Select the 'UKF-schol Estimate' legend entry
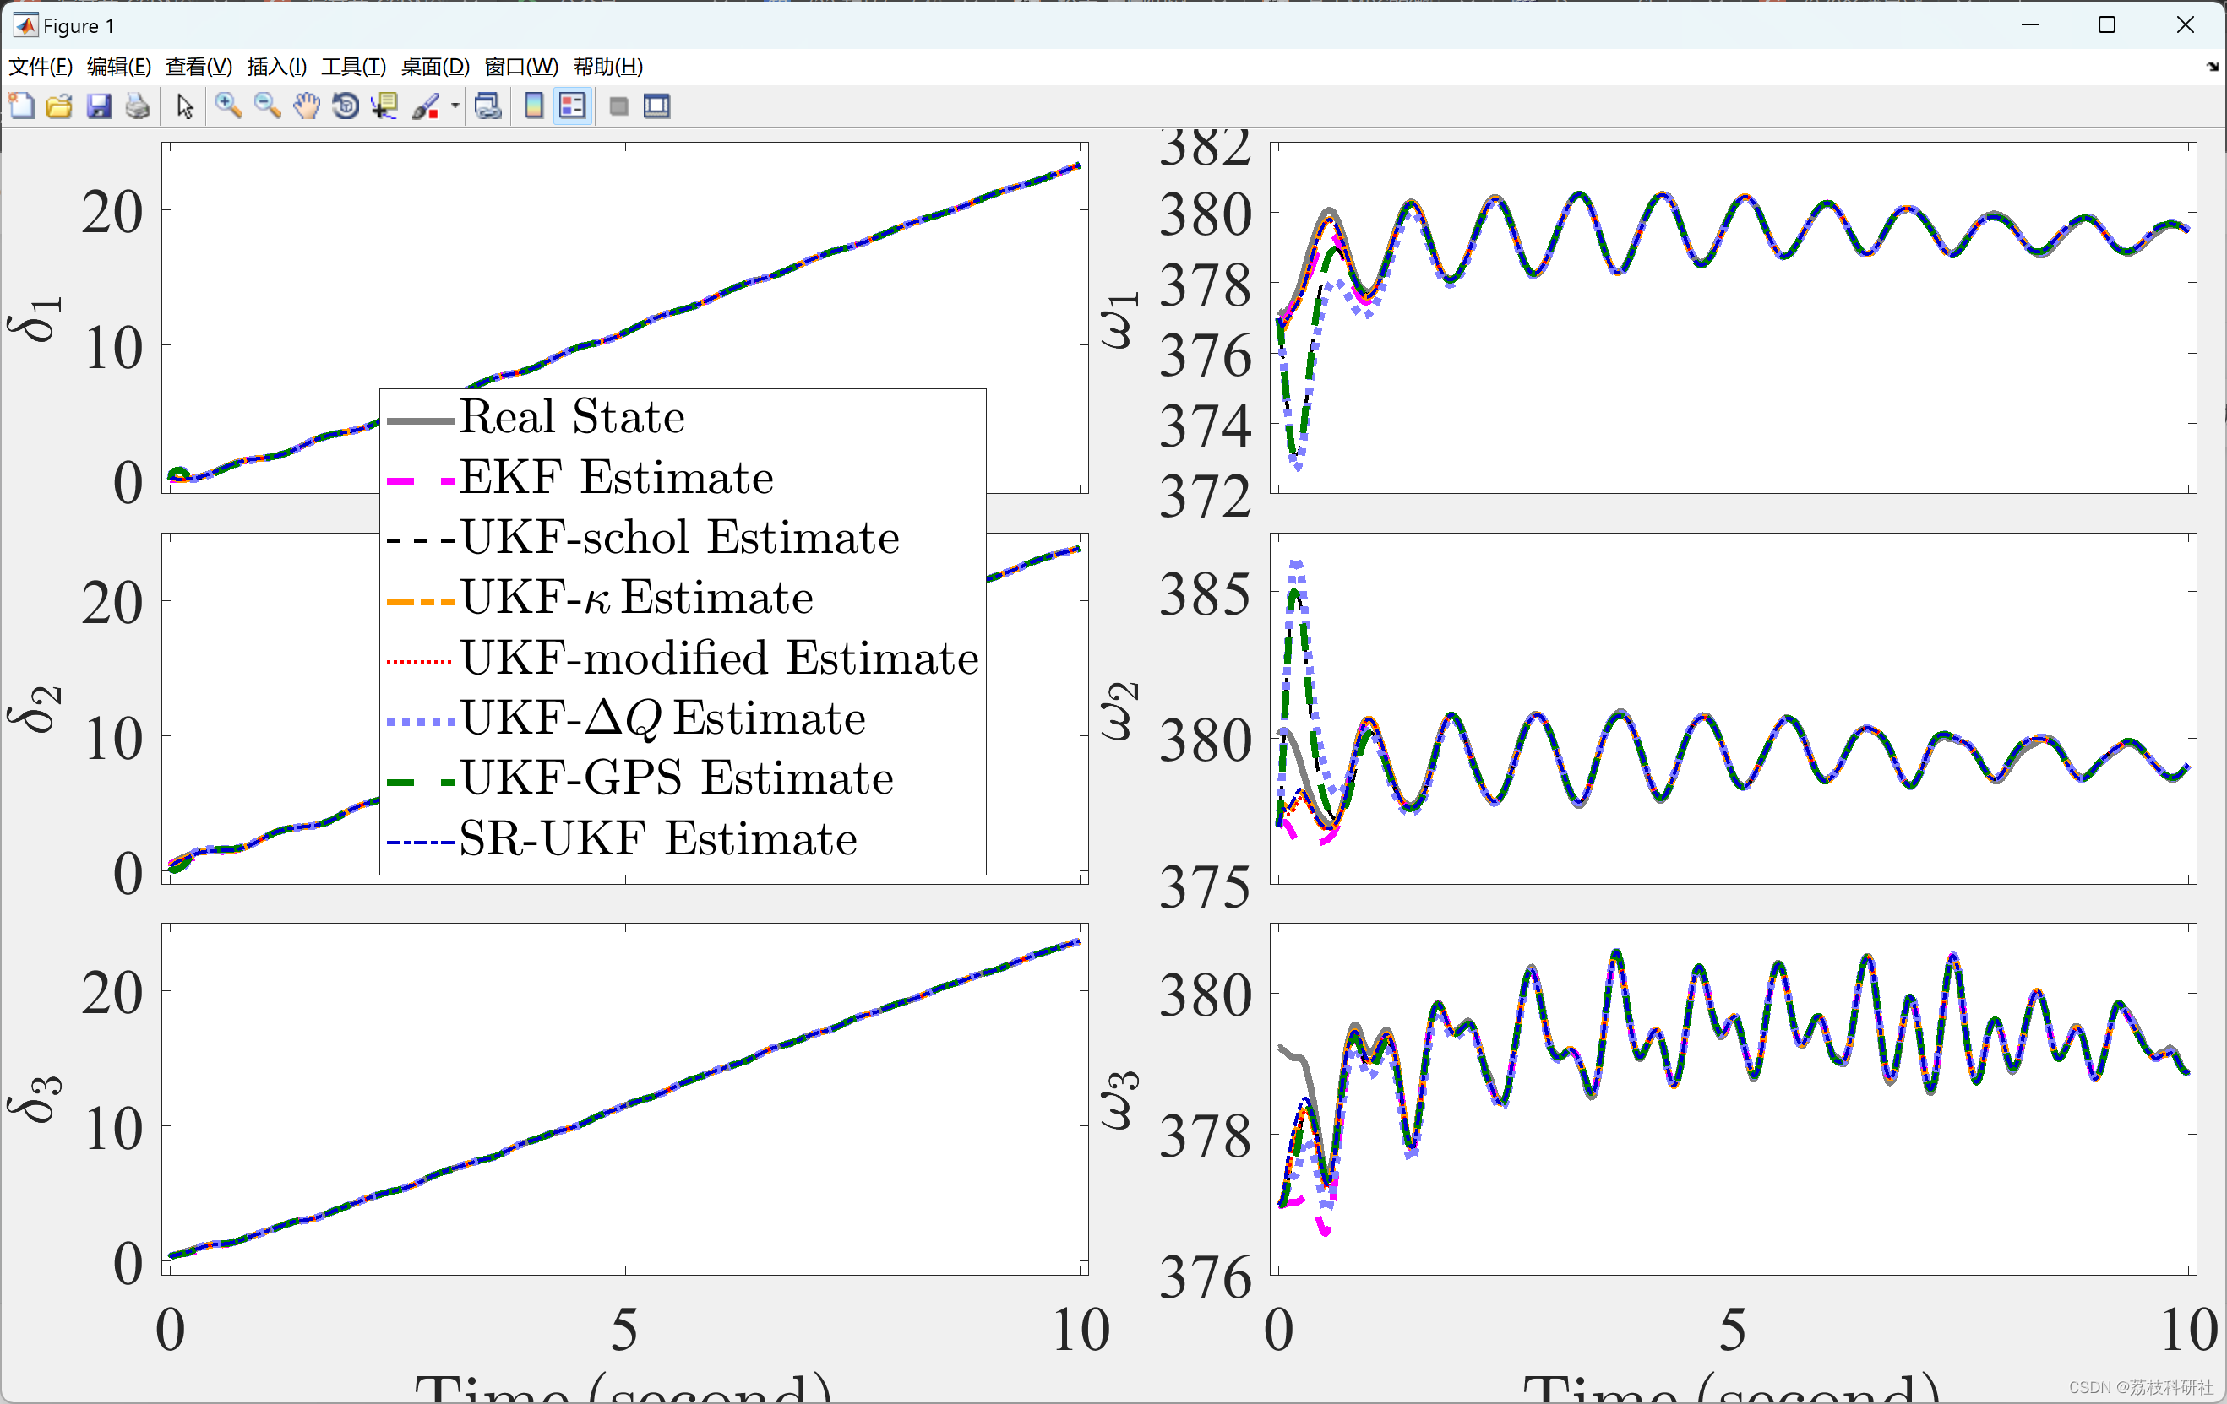 tap(680, 538)
